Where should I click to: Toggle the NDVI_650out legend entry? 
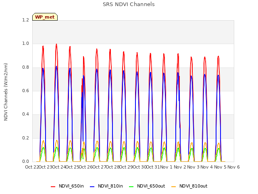tap(147, 186)
